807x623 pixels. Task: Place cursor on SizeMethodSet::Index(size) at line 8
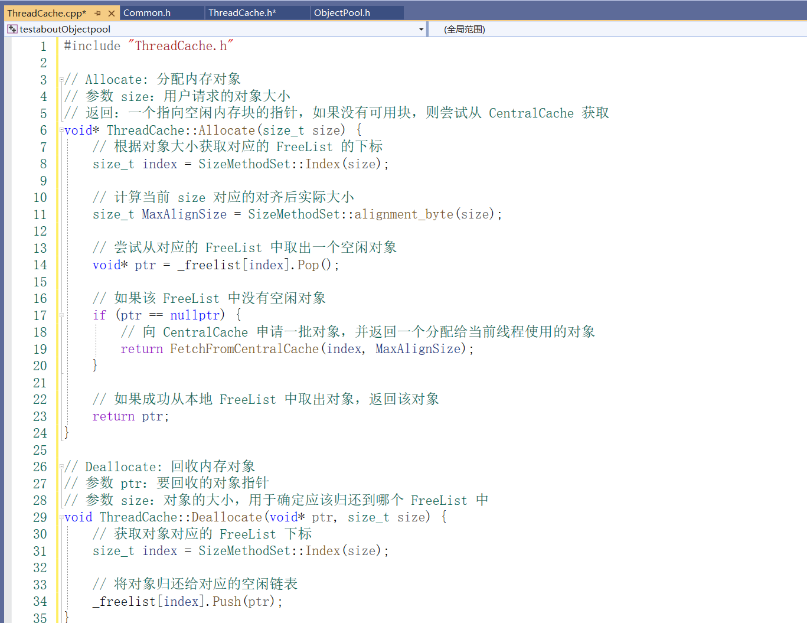[x=290, y=164]
